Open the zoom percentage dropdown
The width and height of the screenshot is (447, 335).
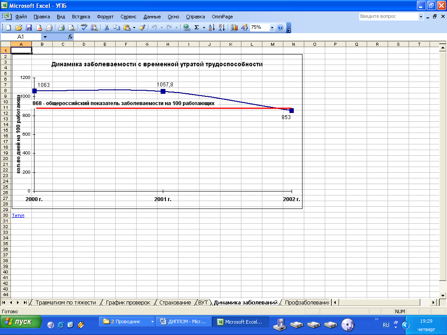(x=272, y=27)
